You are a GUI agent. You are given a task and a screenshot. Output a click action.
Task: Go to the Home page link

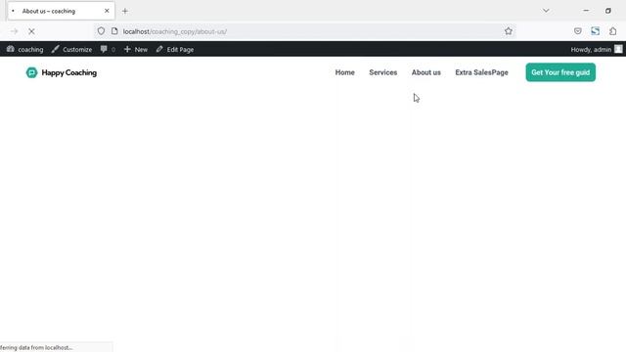point(345,72)
